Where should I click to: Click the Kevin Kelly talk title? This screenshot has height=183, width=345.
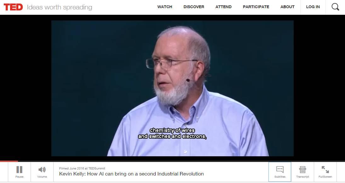pos(131,174)
